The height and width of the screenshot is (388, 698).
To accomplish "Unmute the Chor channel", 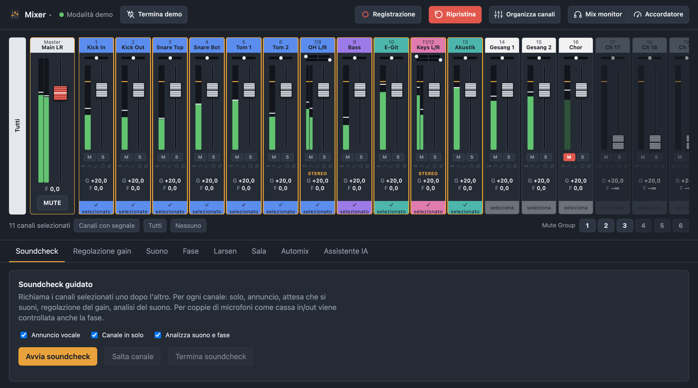I will coord(569,157).
